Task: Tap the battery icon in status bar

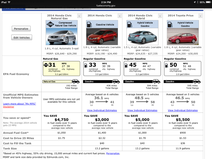Action: coord(208,2)
